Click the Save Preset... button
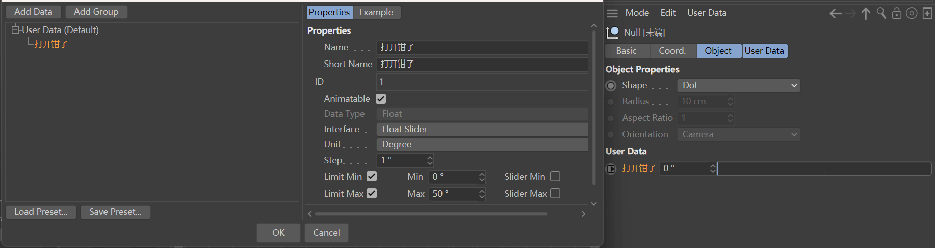The height and width of the screenshot is (248, 935). point(115,212)
